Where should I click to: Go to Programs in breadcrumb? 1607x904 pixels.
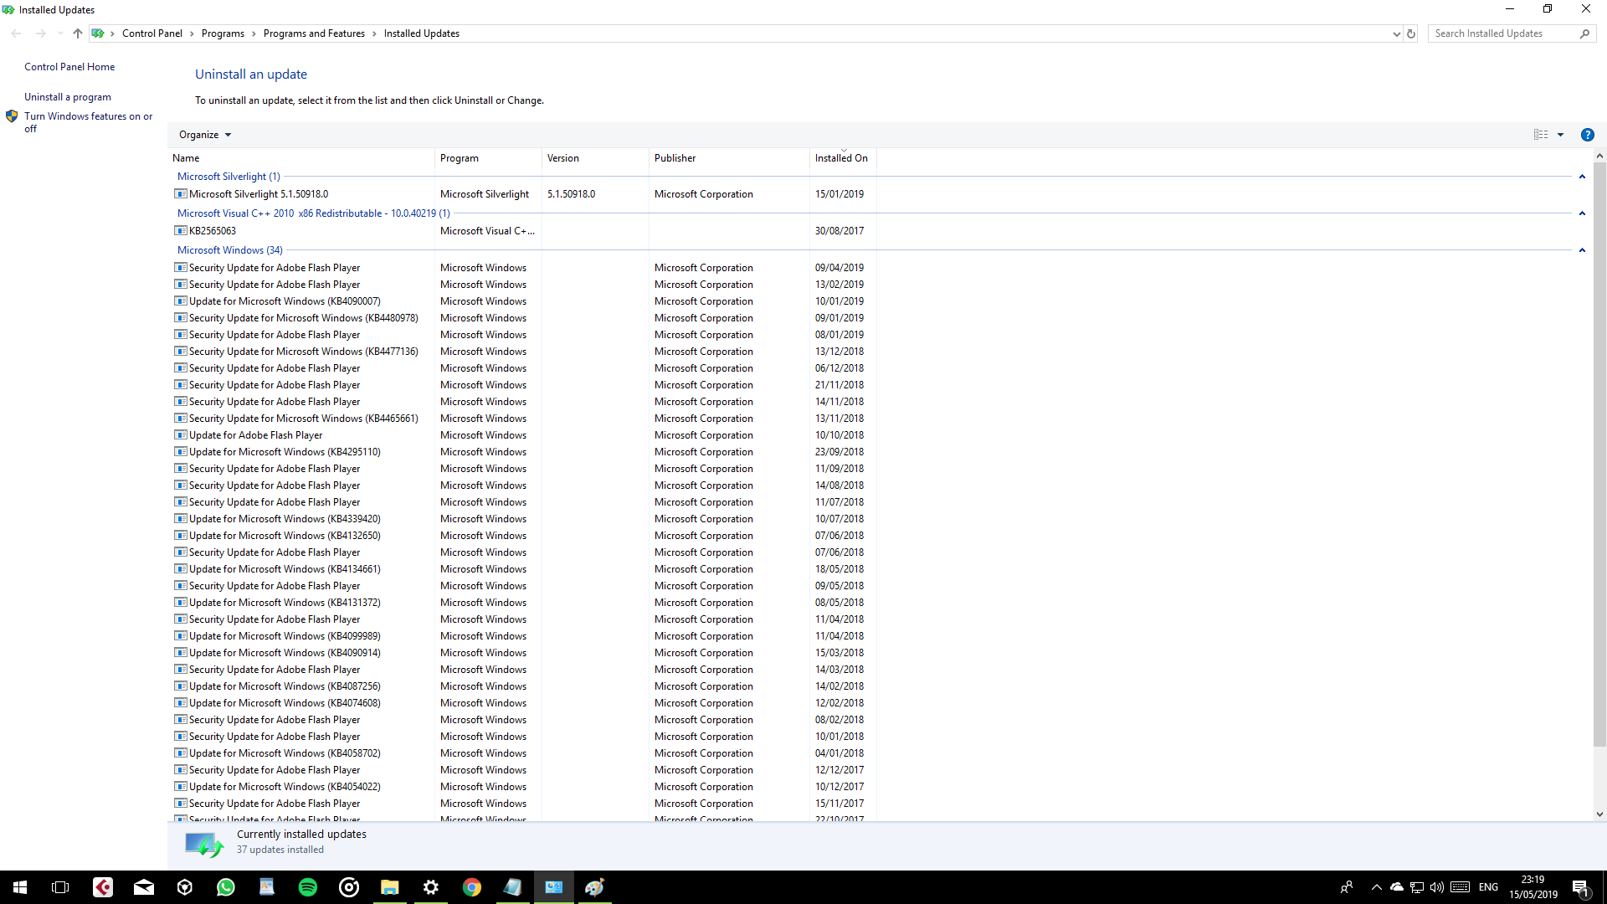(223, 33)
